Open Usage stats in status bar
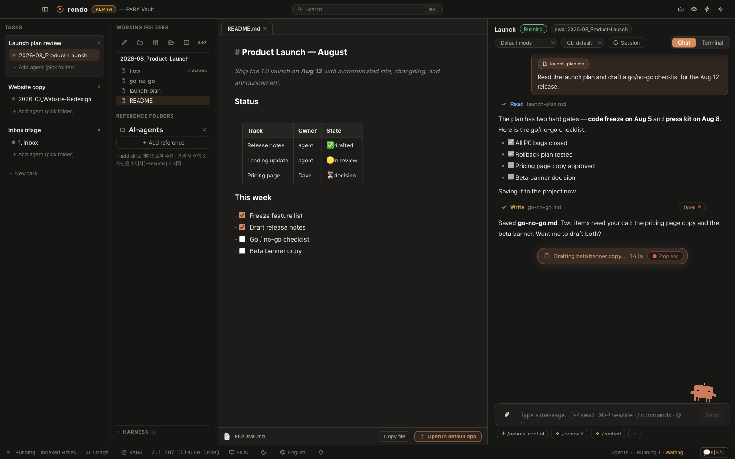Screen dimensions: 735x459 (97, 452)
